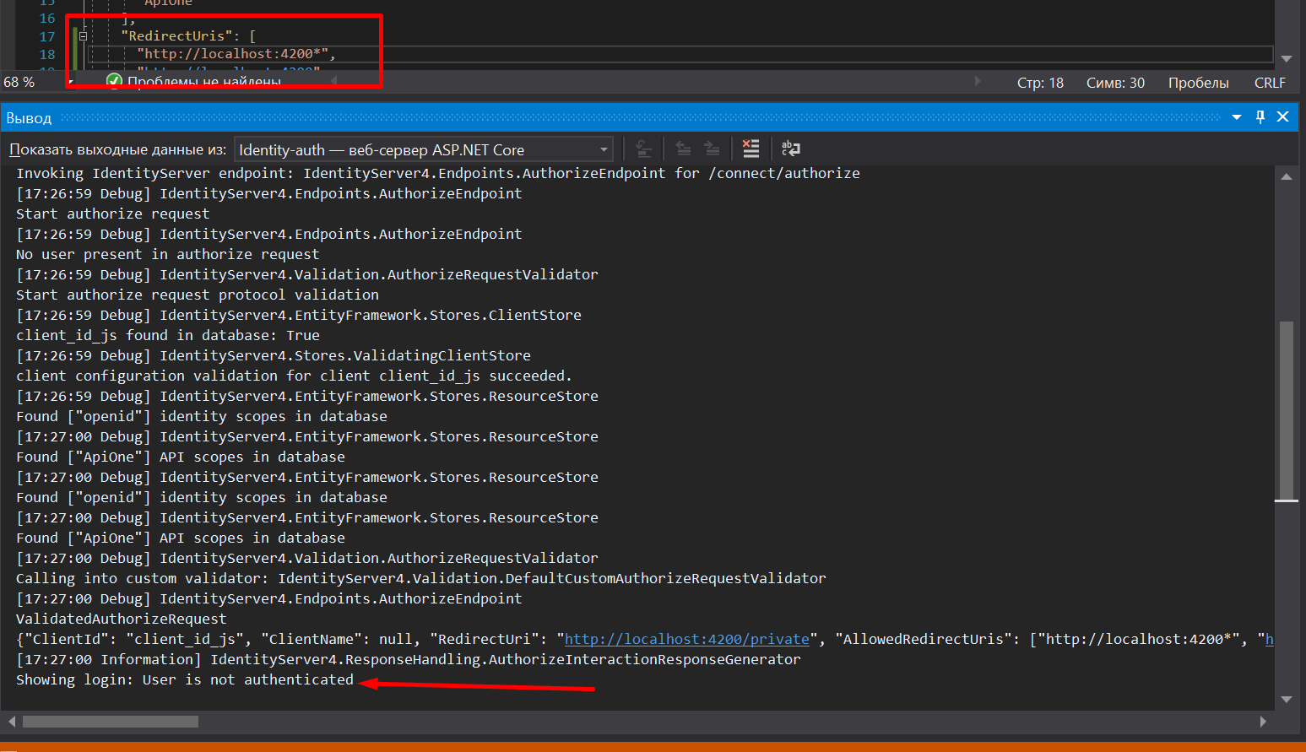Click the 'Стр: 18' status bar item
Image resolution: width=1306 pixels, height=752 pixels.
tap(1039, 82)
